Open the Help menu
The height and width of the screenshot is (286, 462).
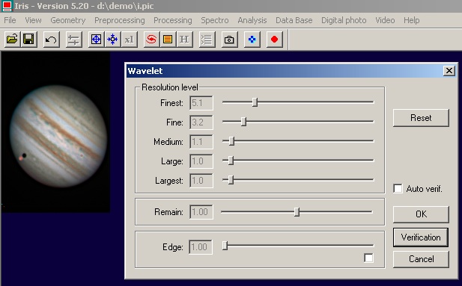(412, 20)
